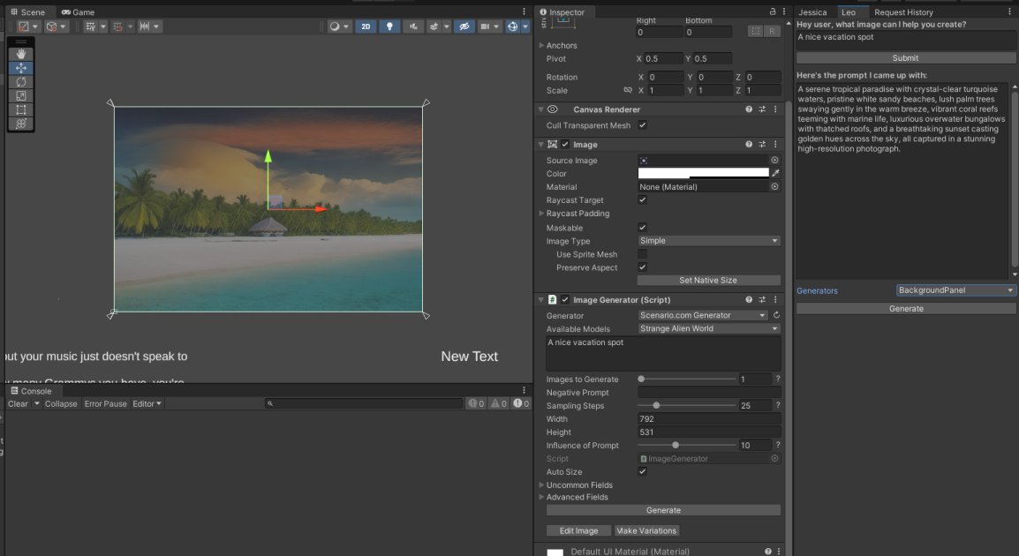The width and height of the screenshot is (1019, 556).
Task: Disable the Image component checkbox
Action: tap(565, 144)
